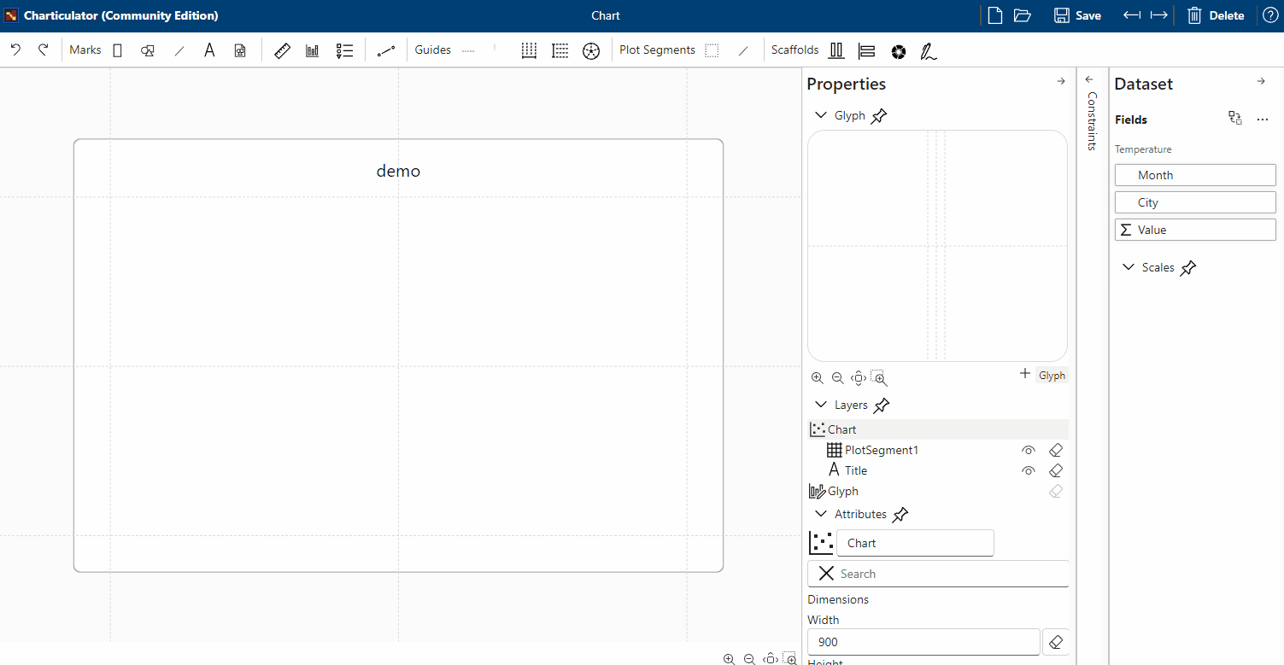Hide the PlotSegment1 layer
Viewport: 1284px width, 665px height.
coord(1029,450)
